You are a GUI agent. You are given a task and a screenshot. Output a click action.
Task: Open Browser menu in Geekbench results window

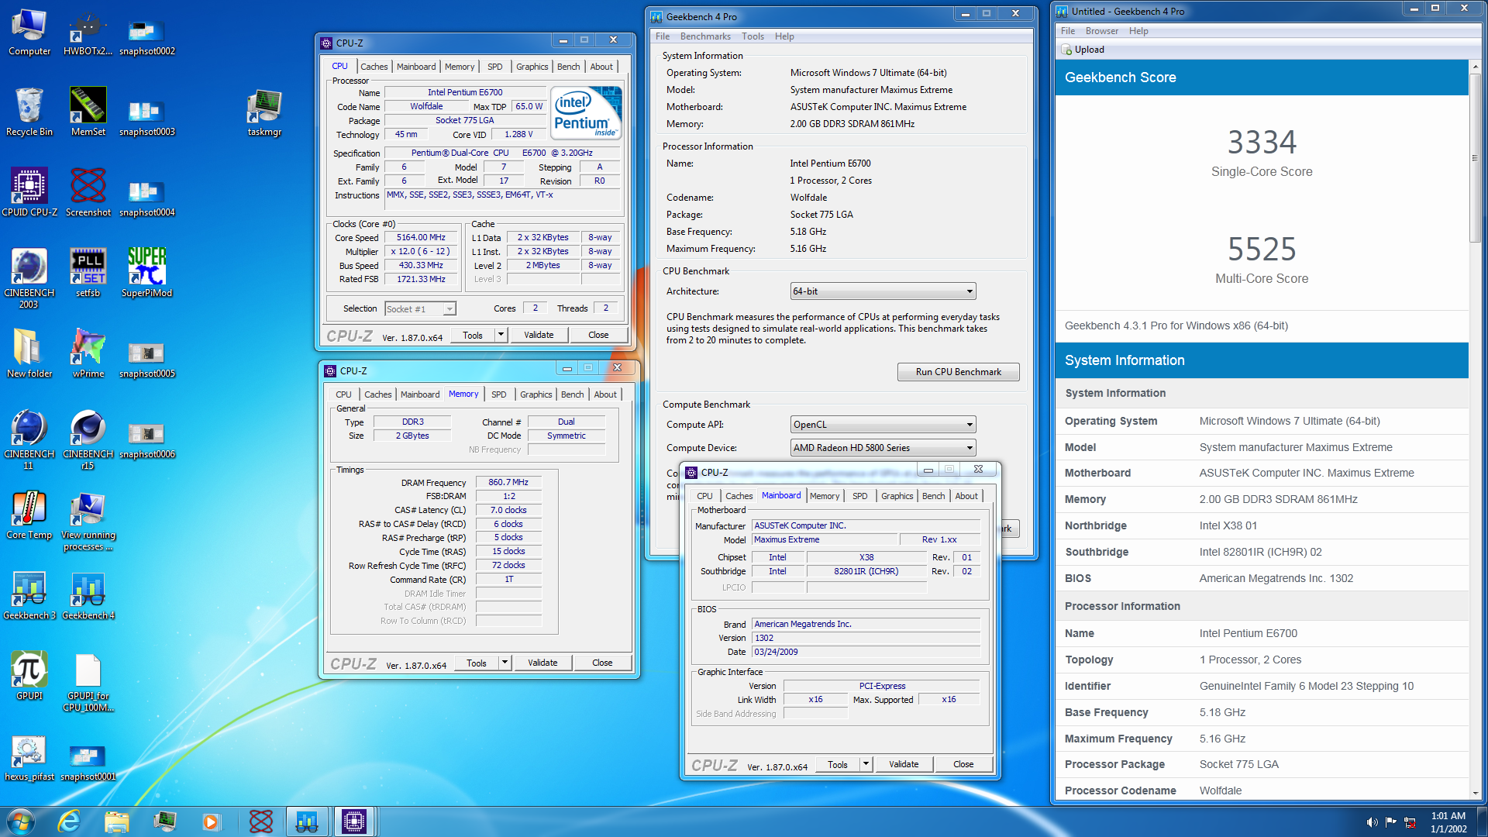pos(1101,31)
